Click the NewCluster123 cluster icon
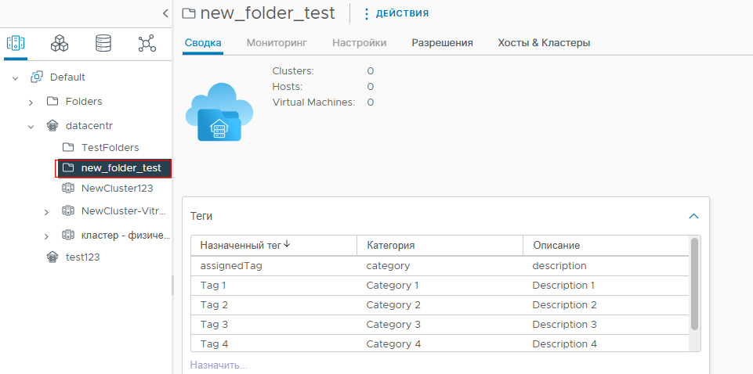The height and width of the screenshot is (374, 753). click(x=67, y=188)
